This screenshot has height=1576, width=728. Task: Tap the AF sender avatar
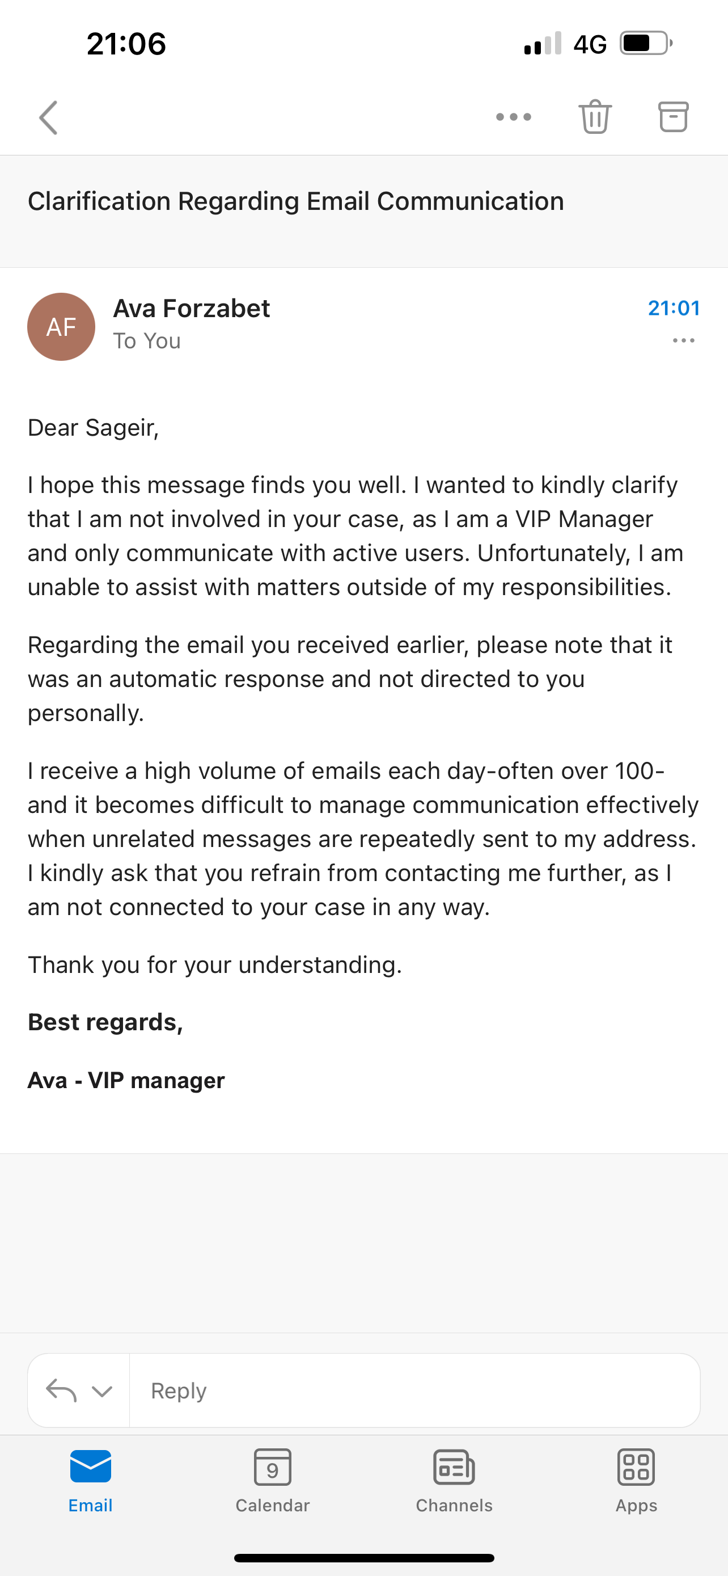pyautogui.click(x=61, y=327)
